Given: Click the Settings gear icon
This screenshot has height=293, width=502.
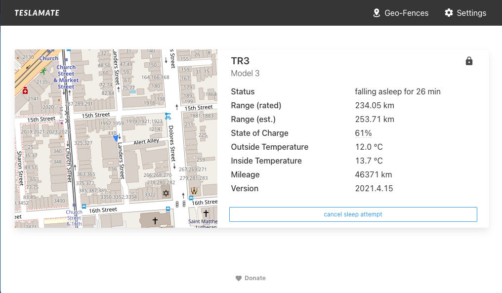Looking at the screenshot, I should coord(449,13).
